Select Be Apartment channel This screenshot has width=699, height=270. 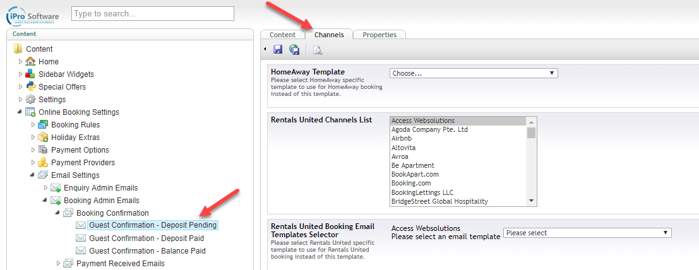point(458,165)
